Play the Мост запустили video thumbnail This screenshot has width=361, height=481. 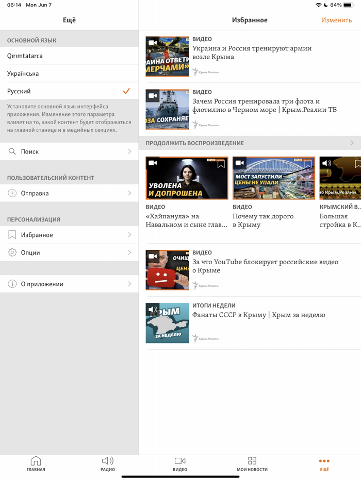(x=274, y=178)
